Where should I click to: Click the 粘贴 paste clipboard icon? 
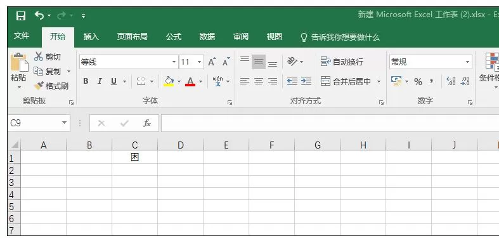pos(19,62)
